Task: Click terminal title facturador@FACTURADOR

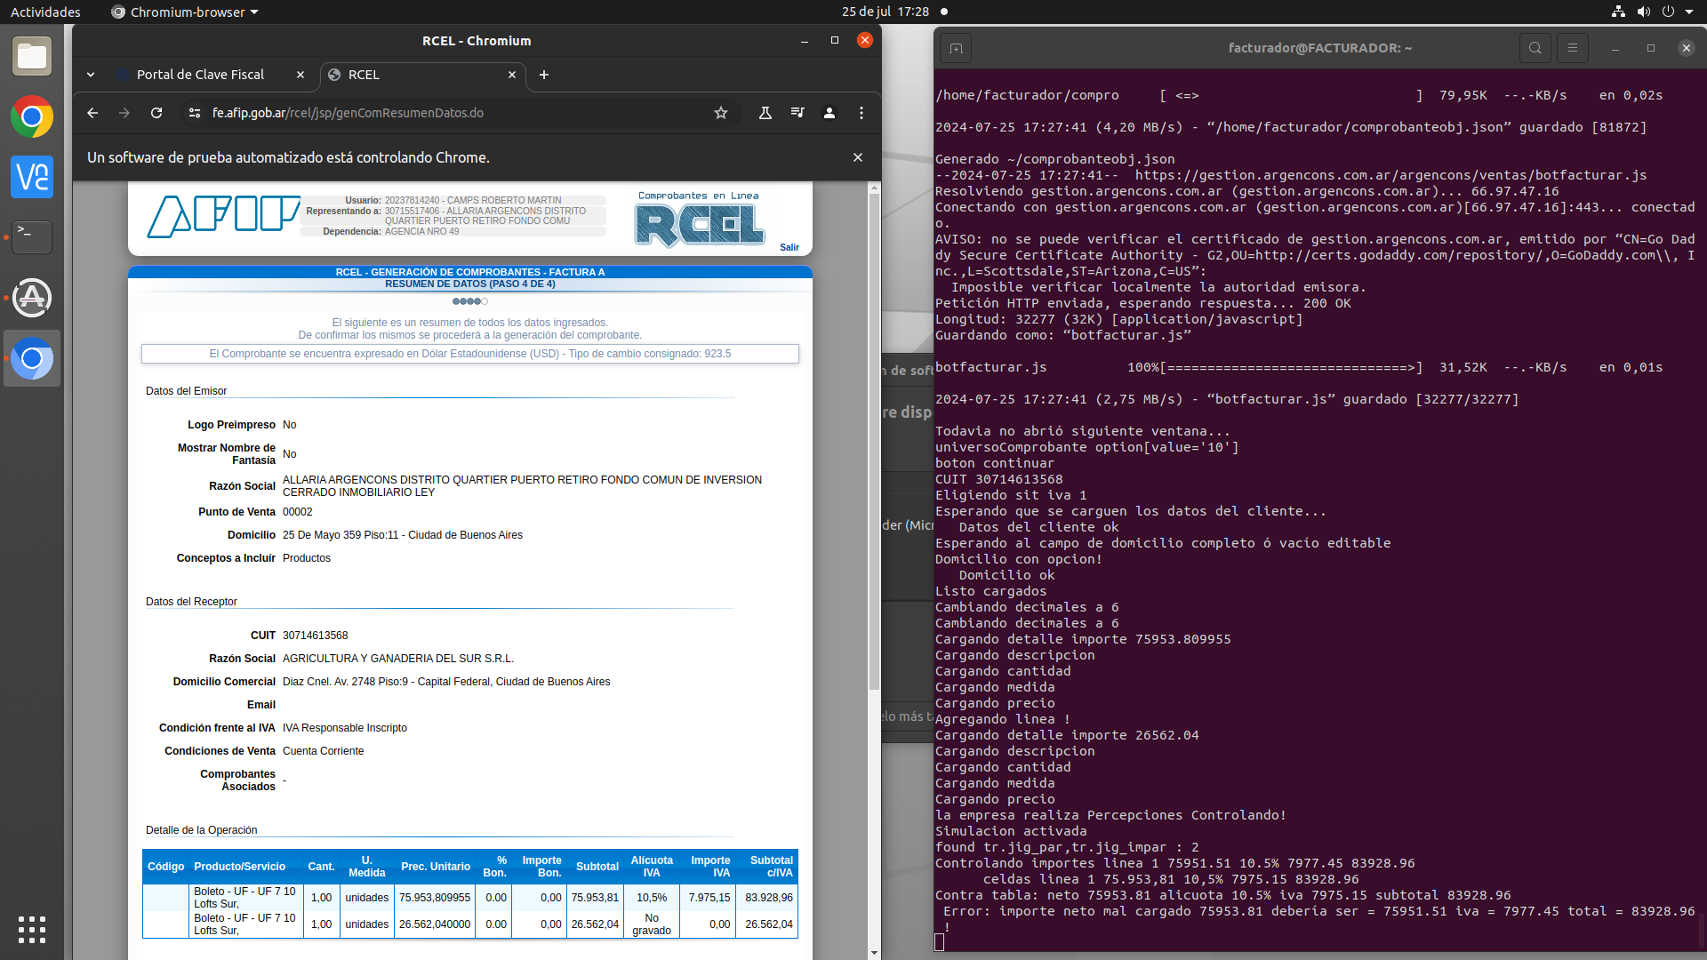Action: click(1320, 48)
